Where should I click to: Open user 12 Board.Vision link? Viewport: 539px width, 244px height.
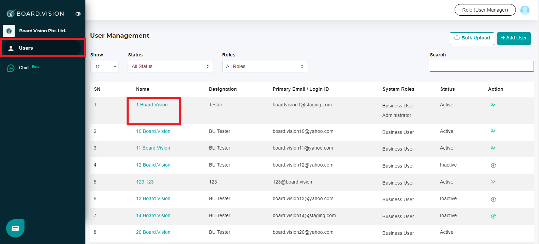pyautogui.click(x=153, y=165)
